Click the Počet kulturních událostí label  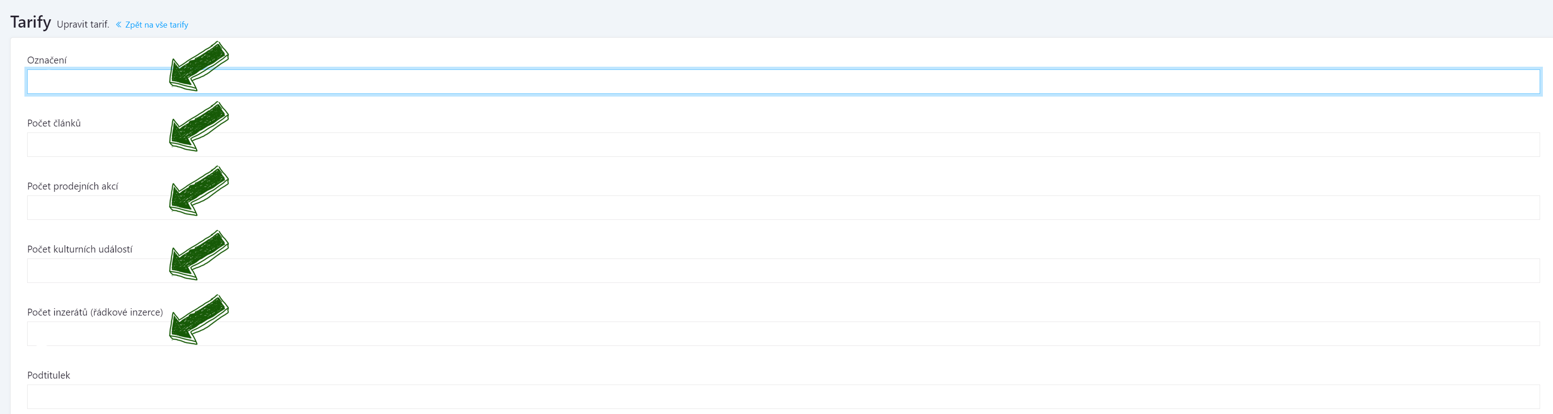(x=80, y=249)
